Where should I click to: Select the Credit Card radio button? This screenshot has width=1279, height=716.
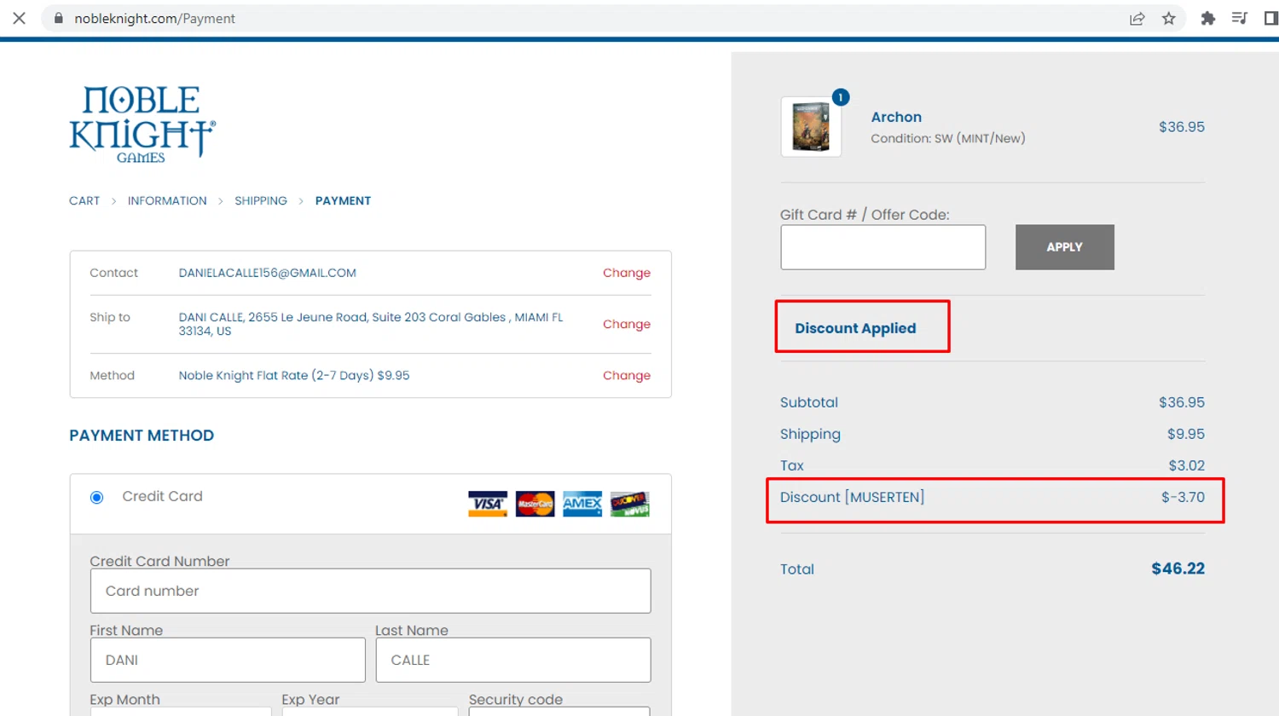click(x=96, y=497)
